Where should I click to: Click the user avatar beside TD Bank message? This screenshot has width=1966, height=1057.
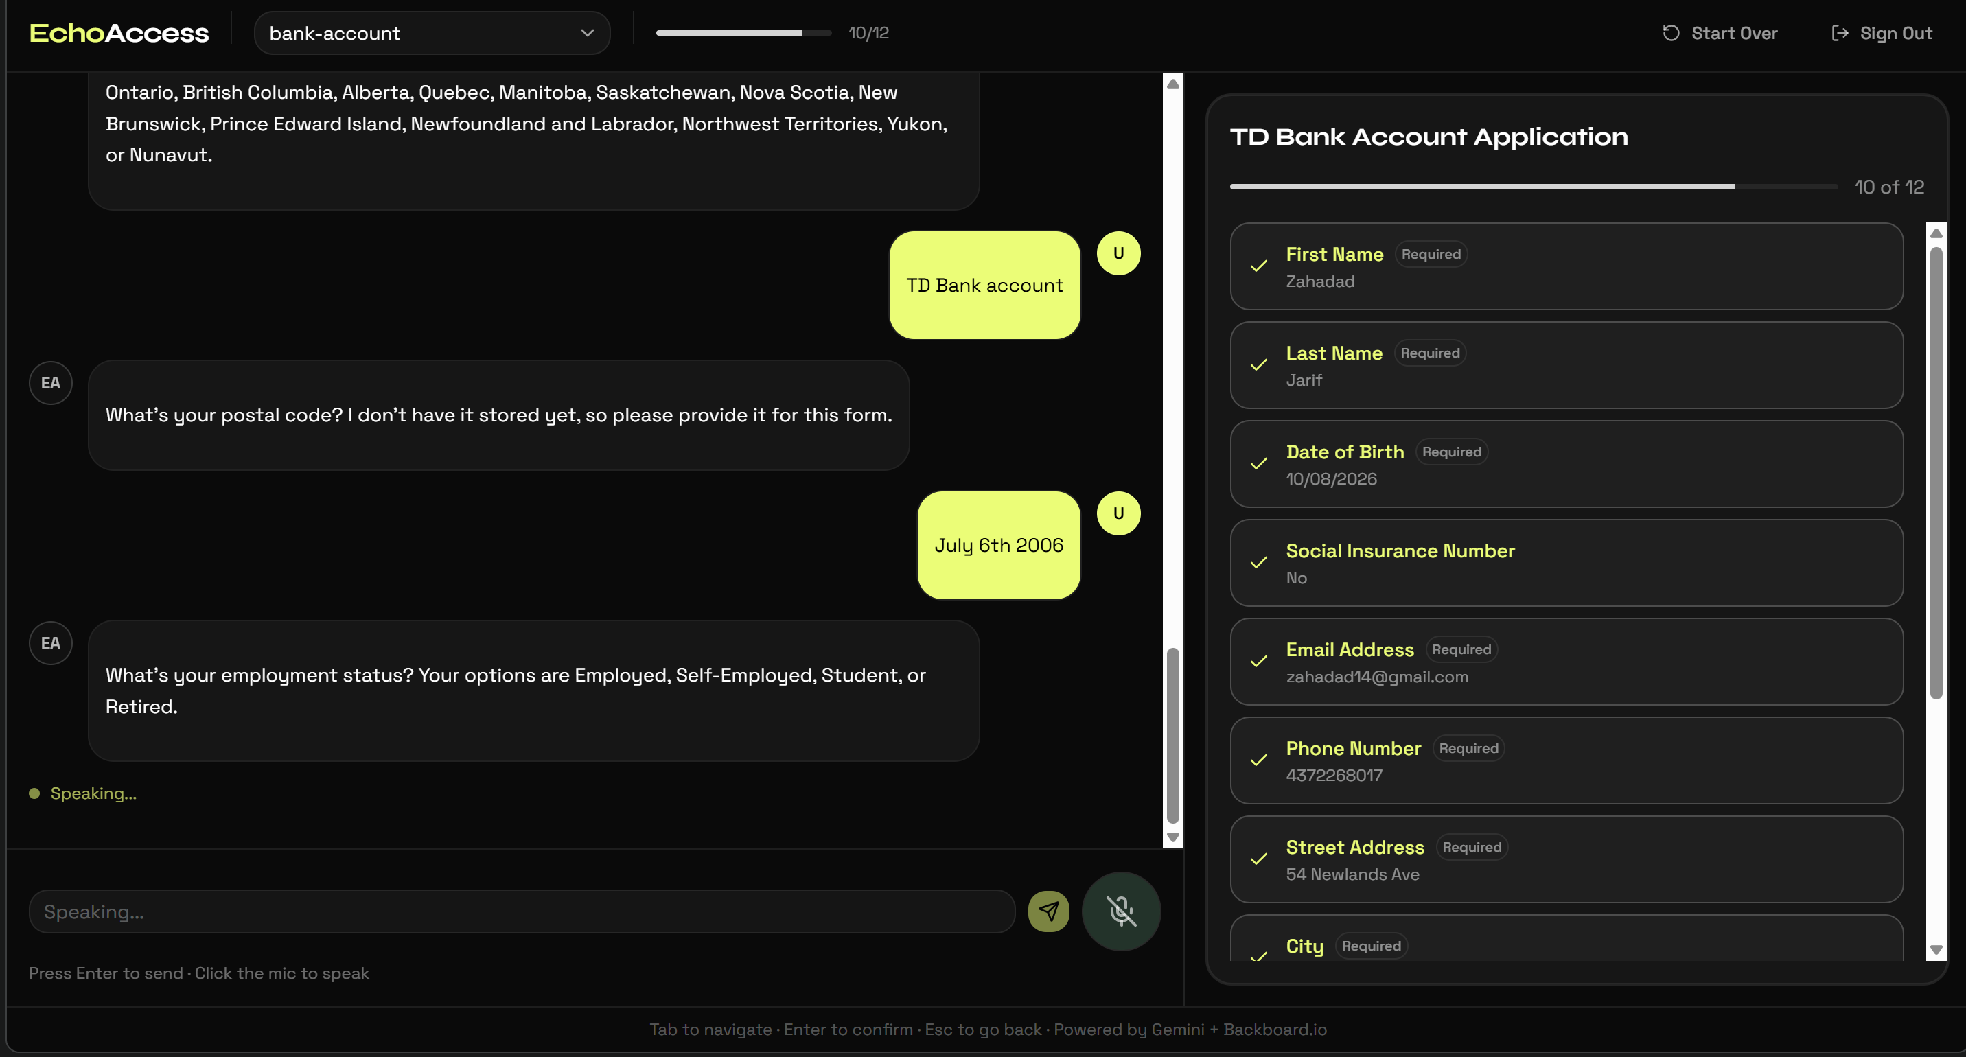1118,253
